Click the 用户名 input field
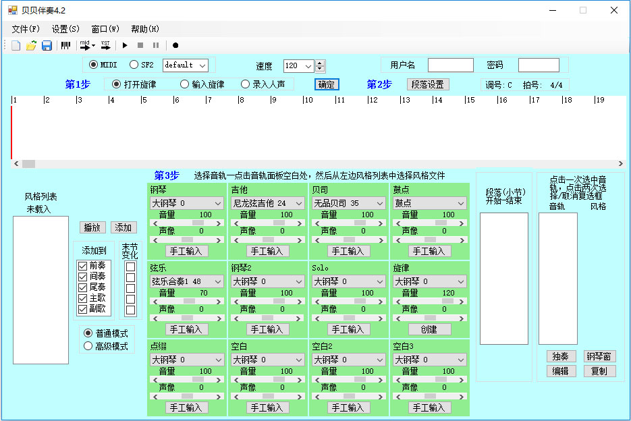The image size is (631, 421). click(x=450, y=65)
